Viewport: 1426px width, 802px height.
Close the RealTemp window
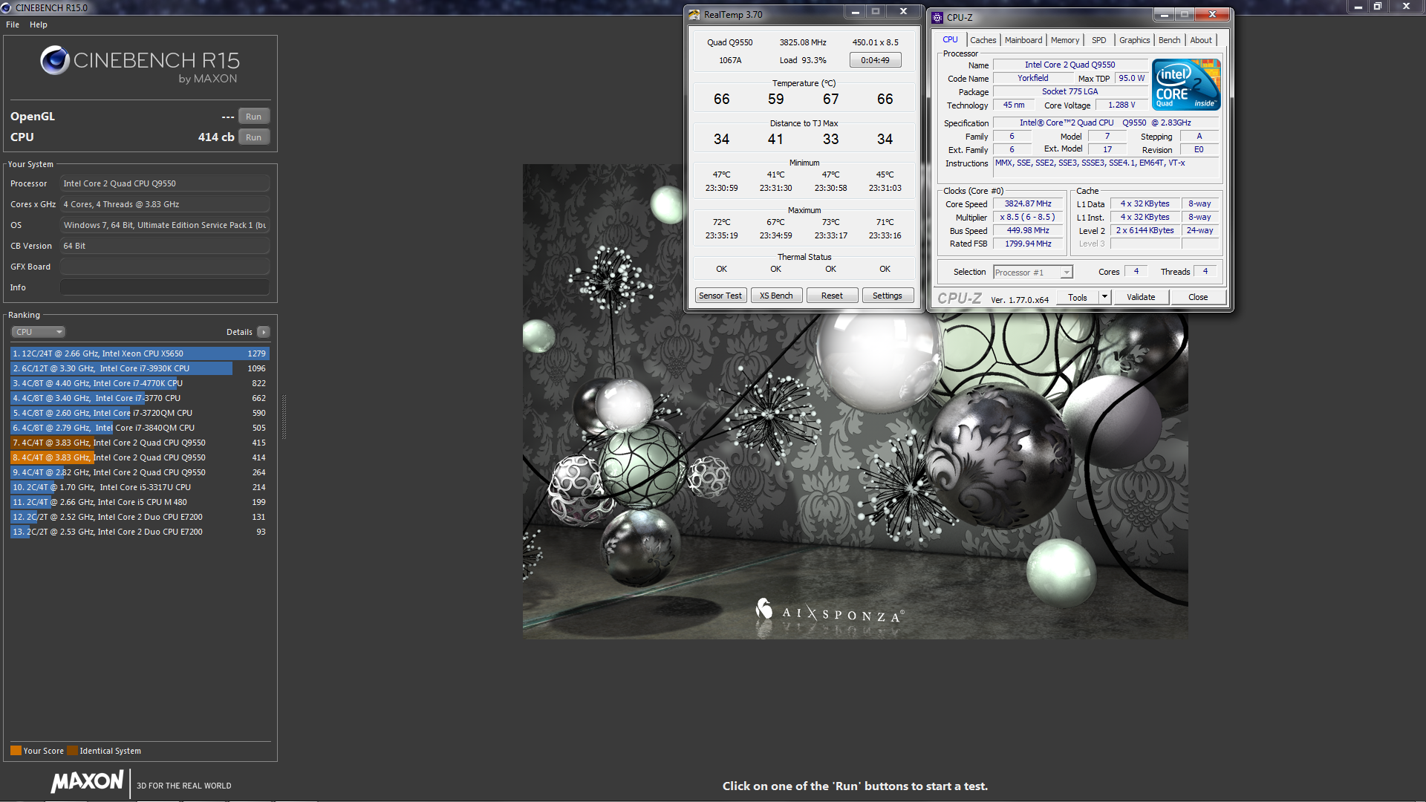(x=903, y=12)
